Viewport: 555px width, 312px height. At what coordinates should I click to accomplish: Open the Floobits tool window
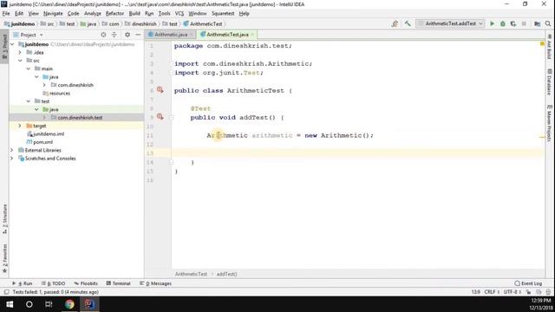(x=86, y=283)
